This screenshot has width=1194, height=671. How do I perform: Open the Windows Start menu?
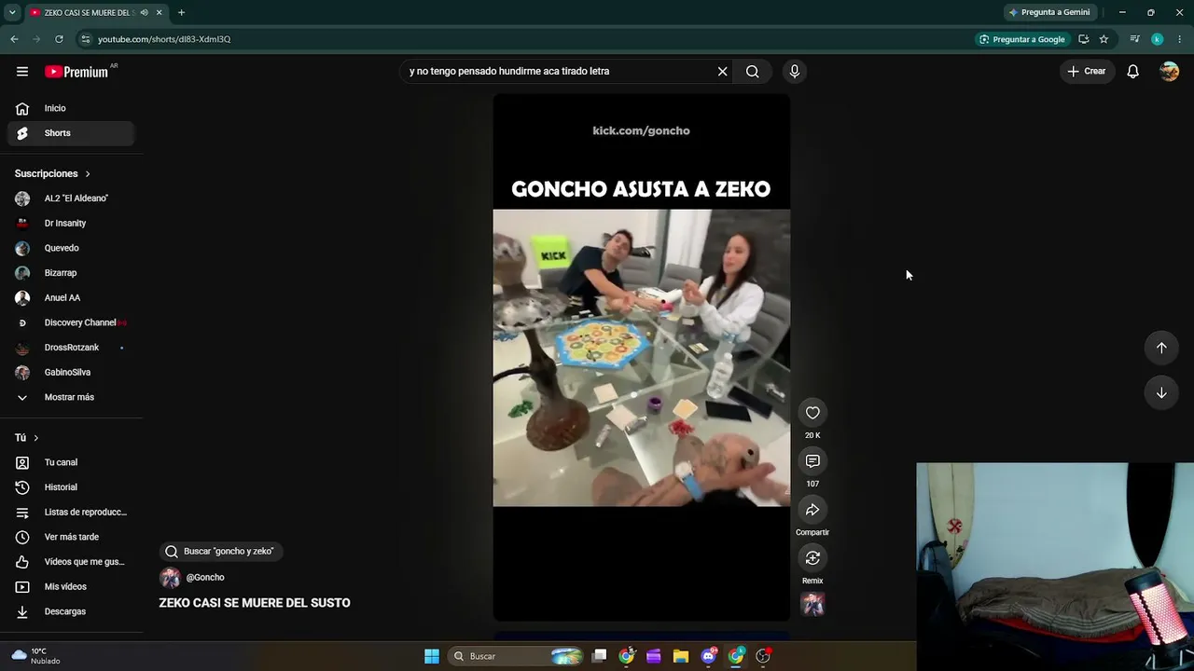[x=432, y=656]
